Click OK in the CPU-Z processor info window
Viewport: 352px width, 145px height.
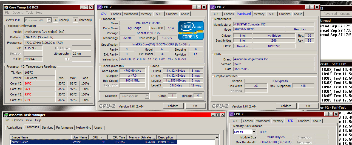point(195,106)
